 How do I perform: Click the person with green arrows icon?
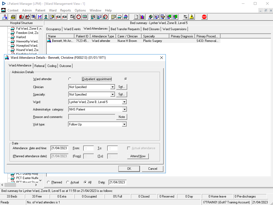(175, 17)
